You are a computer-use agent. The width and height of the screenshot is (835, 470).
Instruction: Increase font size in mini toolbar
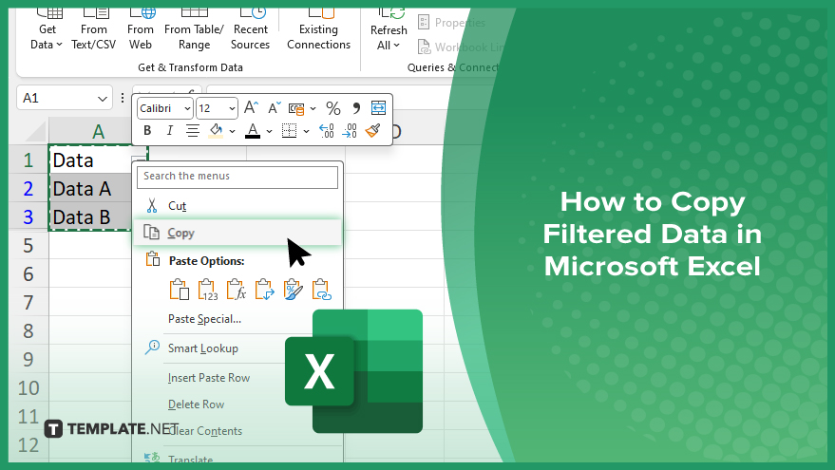[x=251, y=108]
